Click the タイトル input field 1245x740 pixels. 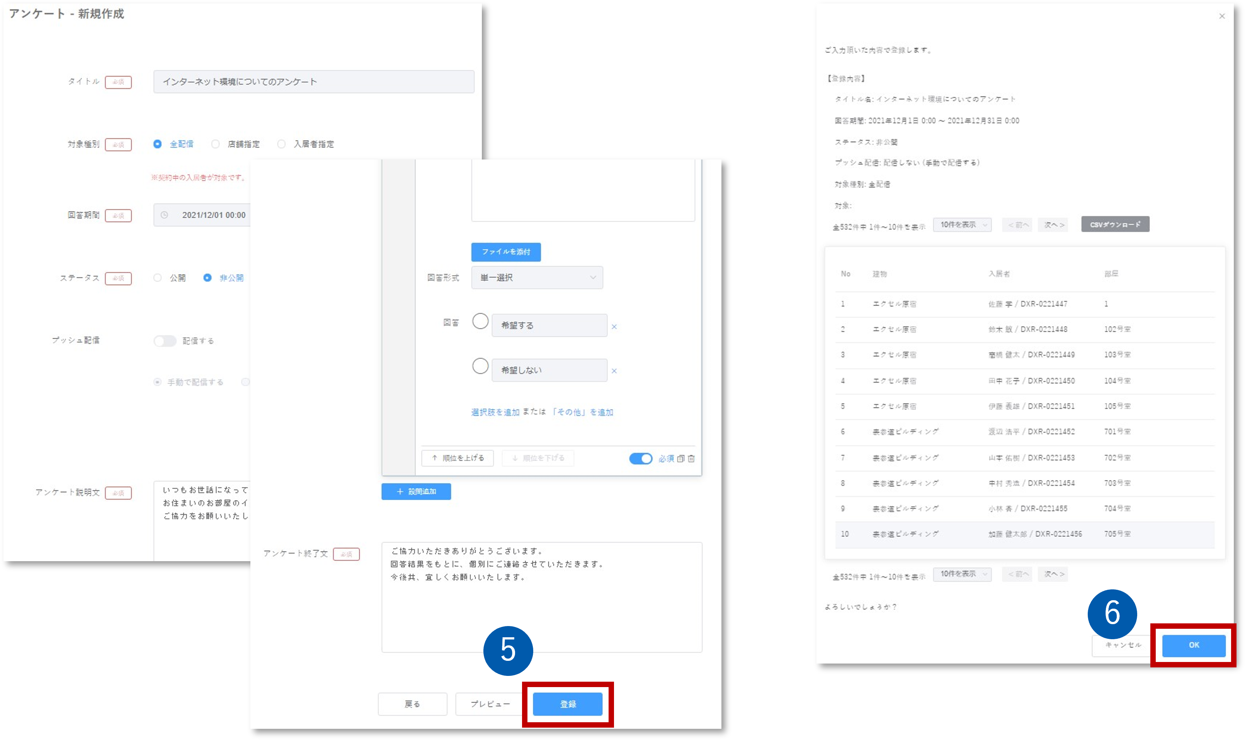pyautogui.click(x=313, y=82)
